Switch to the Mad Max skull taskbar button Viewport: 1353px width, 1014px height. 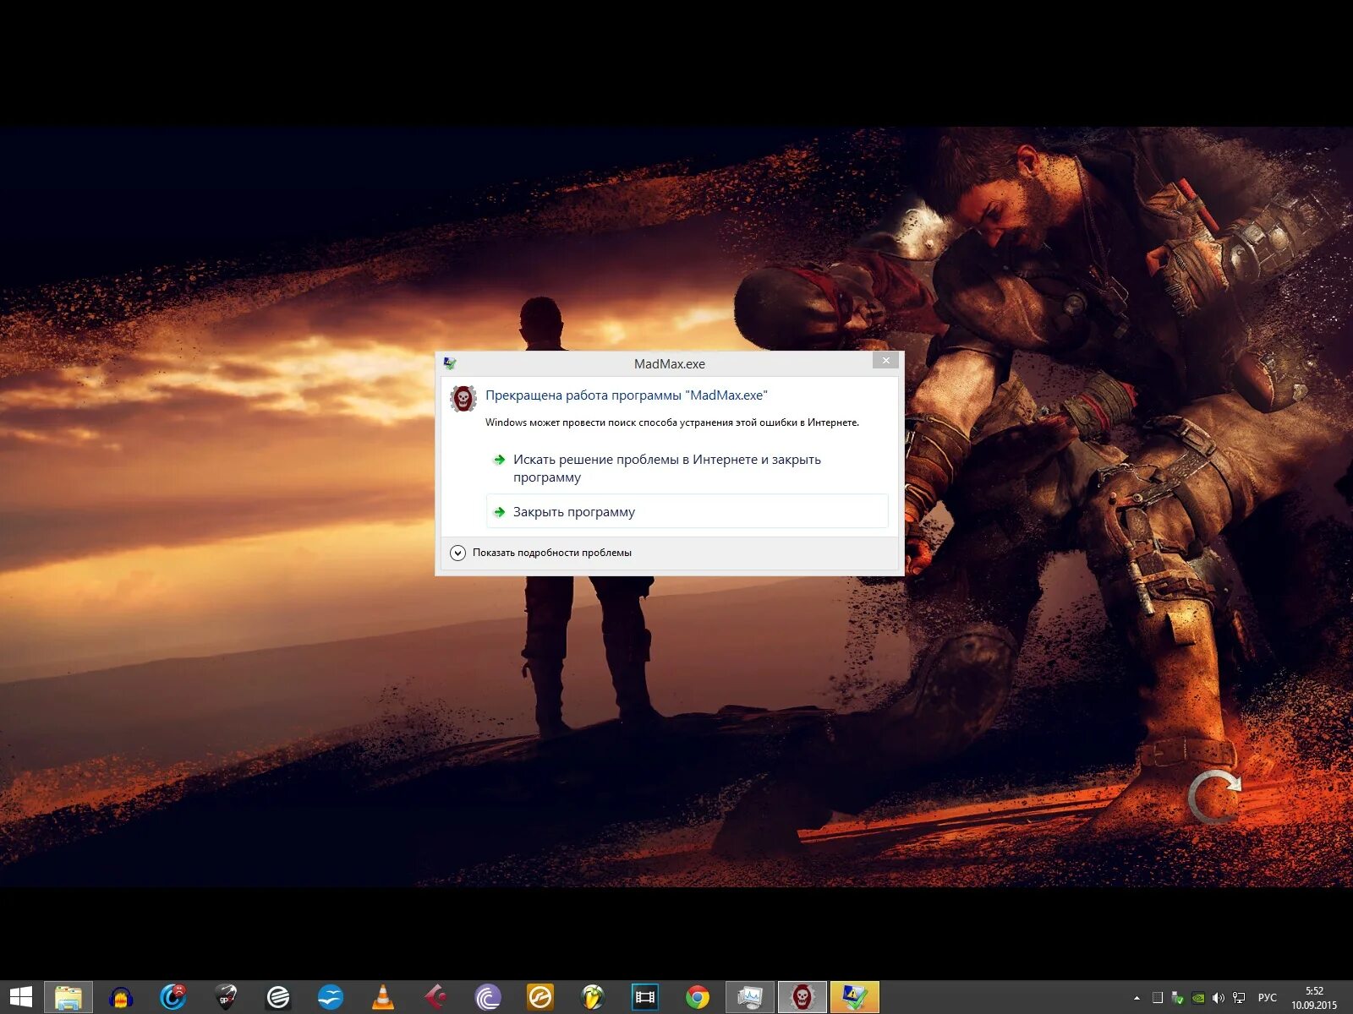802,997
